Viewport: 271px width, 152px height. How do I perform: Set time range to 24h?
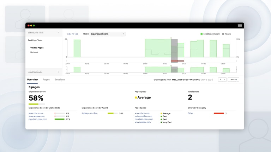click(69, 34)
